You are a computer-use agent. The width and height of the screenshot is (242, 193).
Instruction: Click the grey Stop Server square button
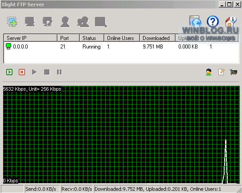[x=47, y=72]
